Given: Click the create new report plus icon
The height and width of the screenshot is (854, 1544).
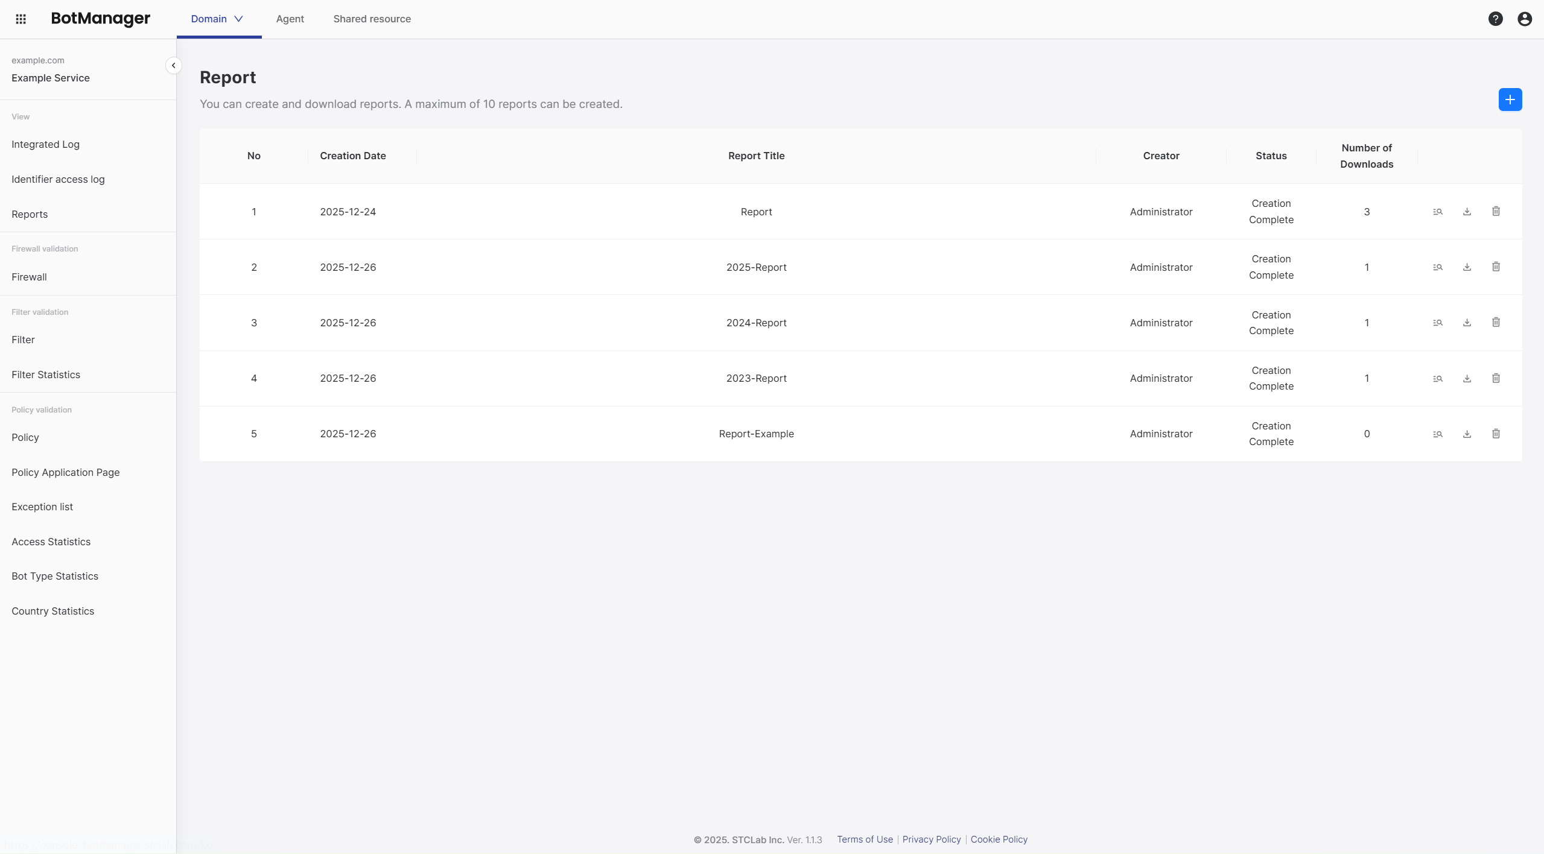Looking at the screenshot, I should pos(1510,99).
